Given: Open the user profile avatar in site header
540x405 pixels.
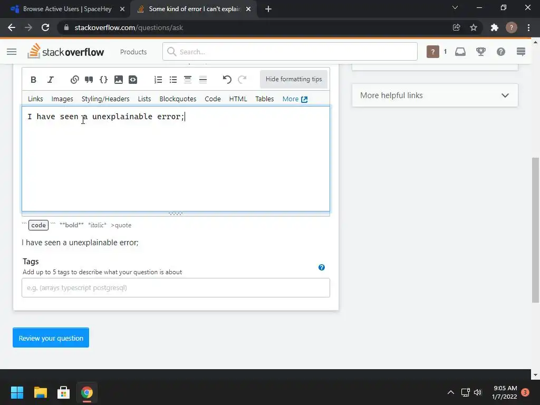Looking at the screenshot, I should pos(433,52).
